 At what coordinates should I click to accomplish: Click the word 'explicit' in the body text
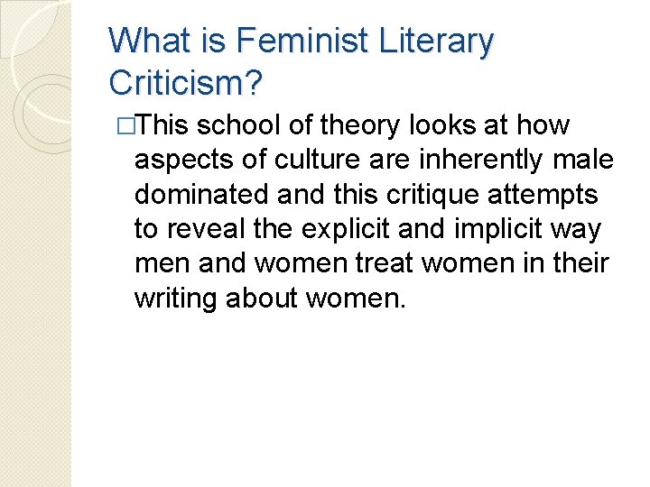345,229
